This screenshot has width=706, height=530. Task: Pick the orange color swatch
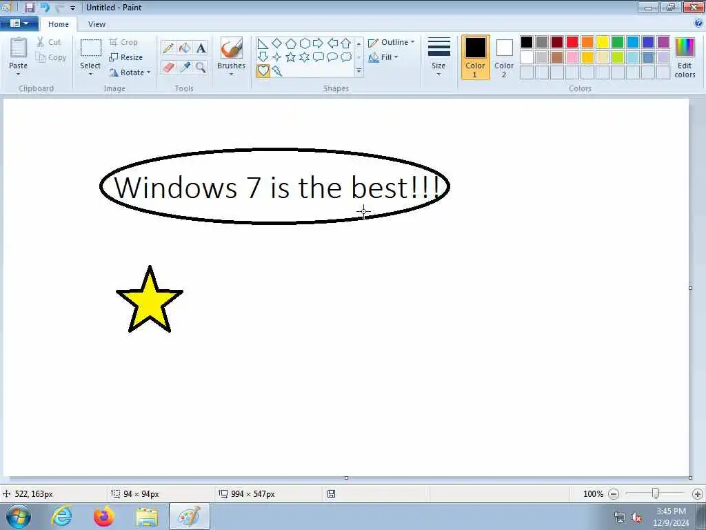pos(587,42)
